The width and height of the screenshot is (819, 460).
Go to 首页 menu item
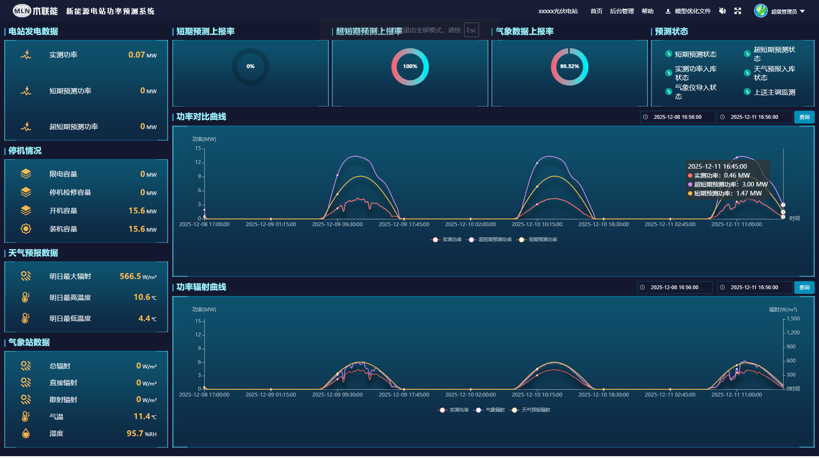click(596, 11)
